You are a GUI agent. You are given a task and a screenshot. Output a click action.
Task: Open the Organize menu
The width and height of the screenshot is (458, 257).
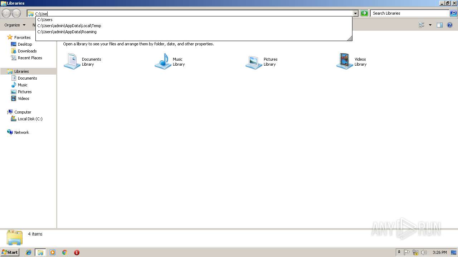pyautogui.click(x=15, y=25)
